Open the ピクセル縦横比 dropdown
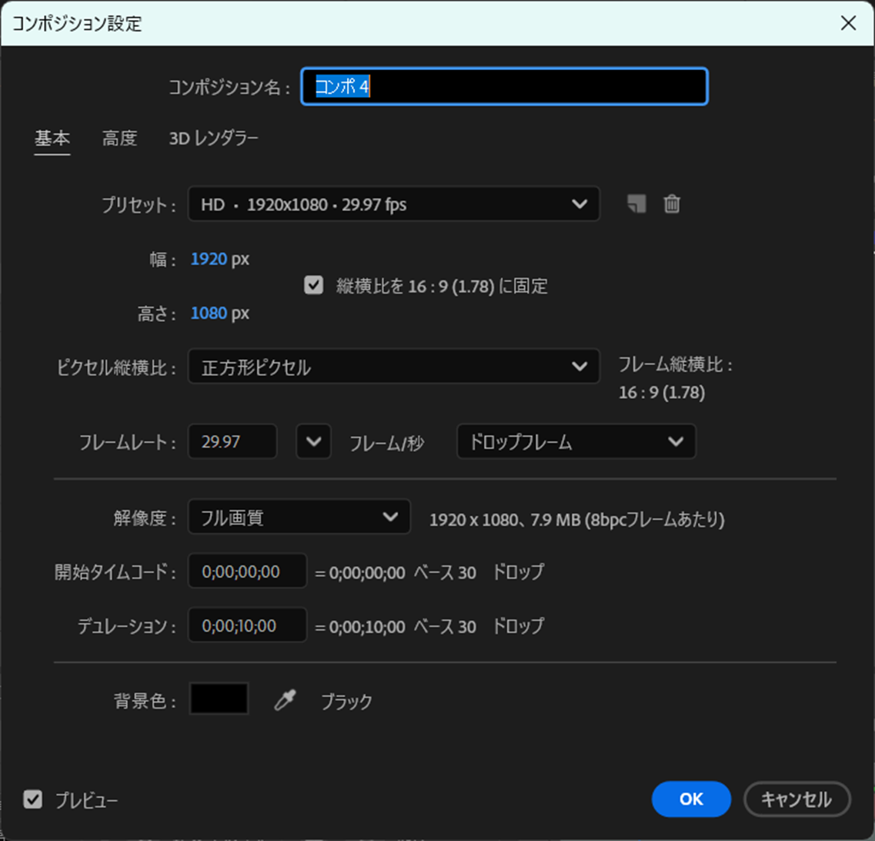This screenshot has width=875, height=841. 393,367
